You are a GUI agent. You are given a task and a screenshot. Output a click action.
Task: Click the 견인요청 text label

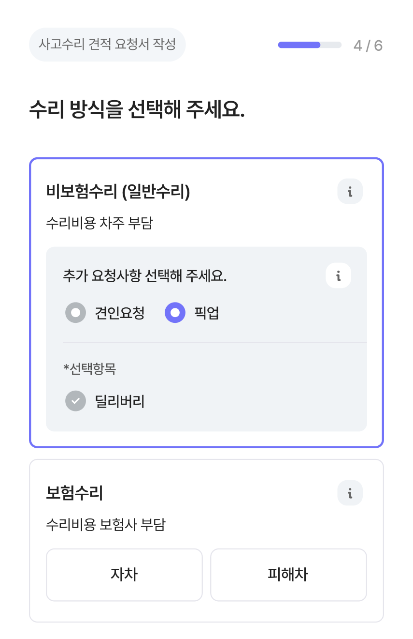click(x=120, y=313)
